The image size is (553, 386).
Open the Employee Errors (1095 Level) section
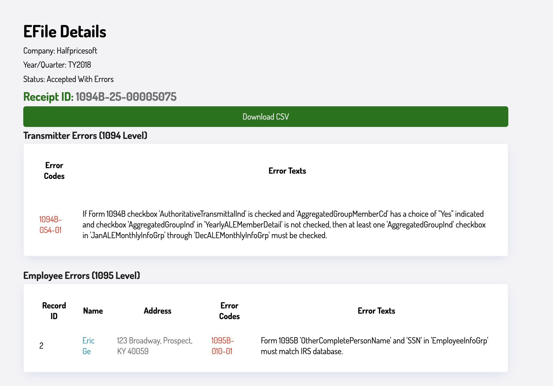click(x=82, y=275)
